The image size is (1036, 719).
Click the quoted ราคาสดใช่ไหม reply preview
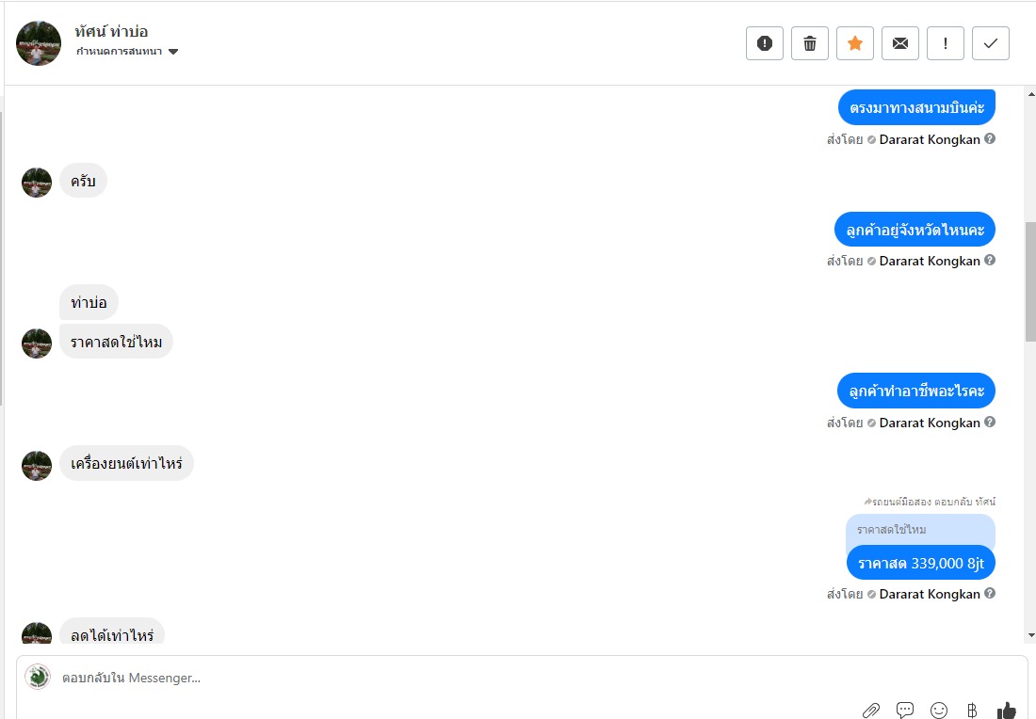click(920, 530)
